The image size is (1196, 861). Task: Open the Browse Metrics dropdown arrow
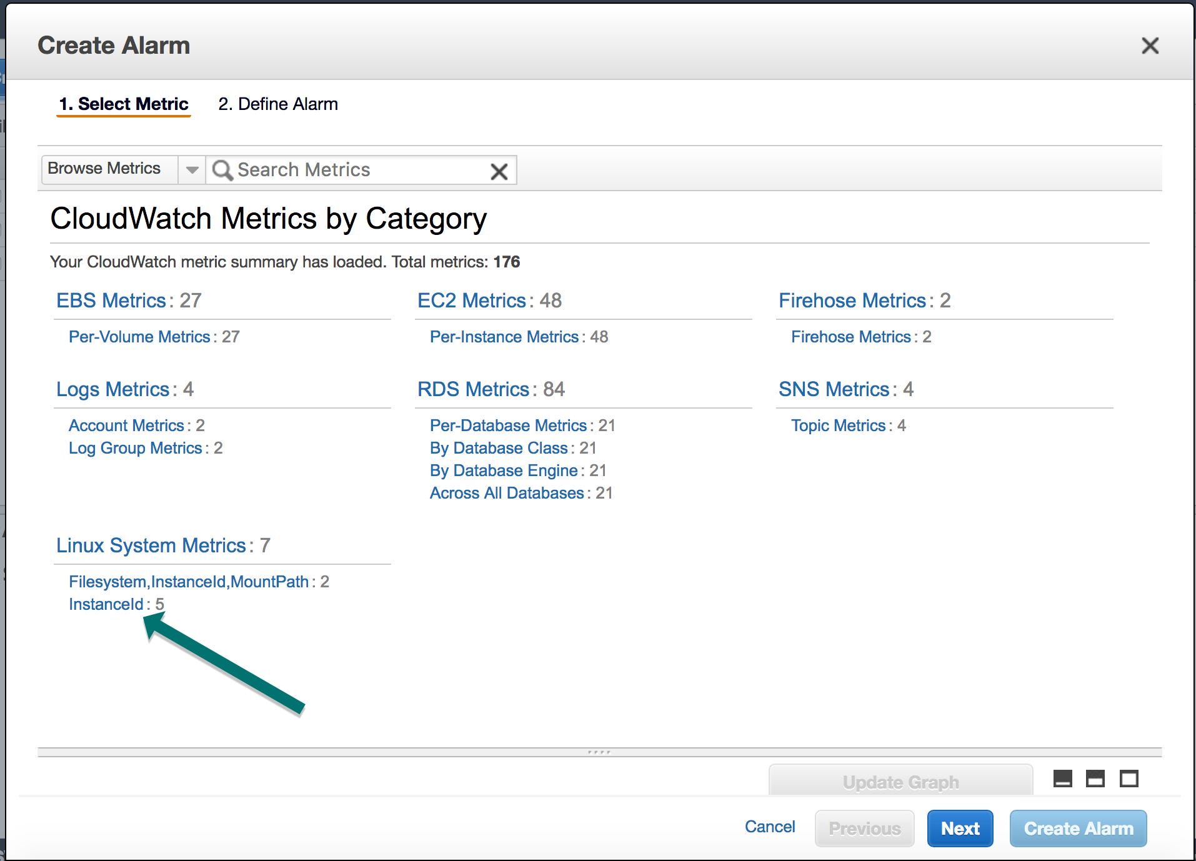click(x=192, y=170)
